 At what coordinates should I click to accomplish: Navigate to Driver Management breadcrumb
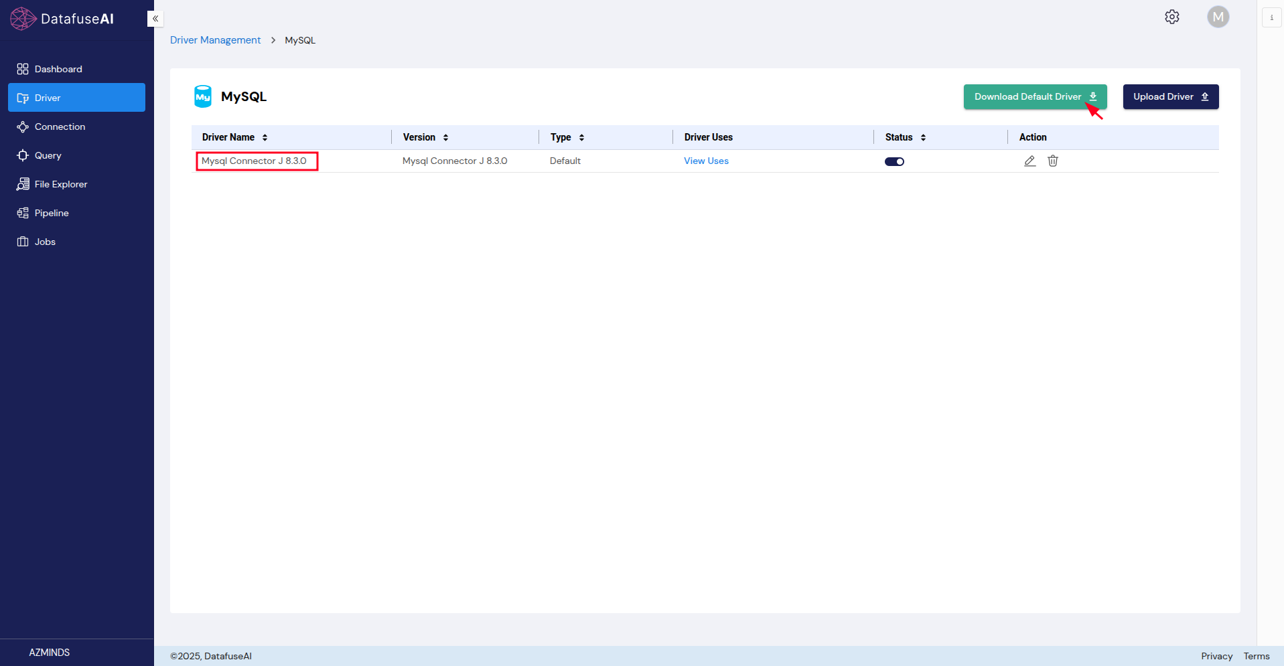tap(215, 40)
